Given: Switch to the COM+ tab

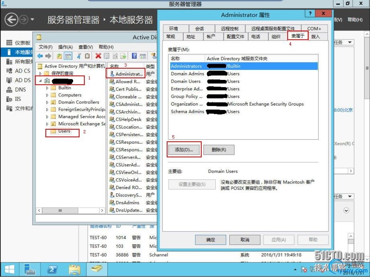Looking at the screenshot, I should tap(314, 29).
